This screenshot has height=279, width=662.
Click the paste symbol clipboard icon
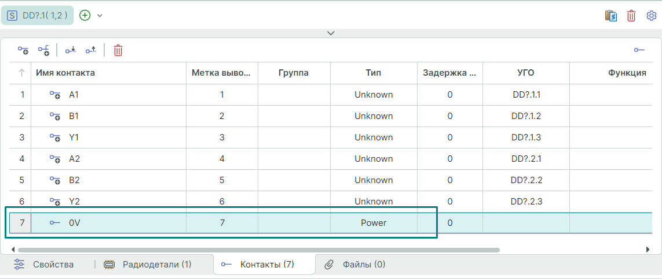click(610, 16)
